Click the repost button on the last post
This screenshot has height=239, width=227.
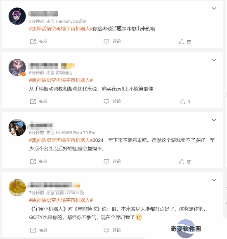click(x=39, y=230)
